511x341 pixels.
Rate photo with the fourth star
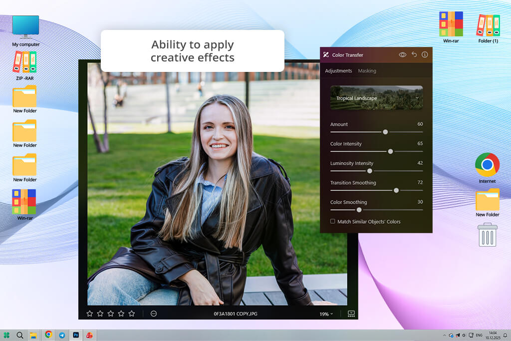(x=121, y=314)
